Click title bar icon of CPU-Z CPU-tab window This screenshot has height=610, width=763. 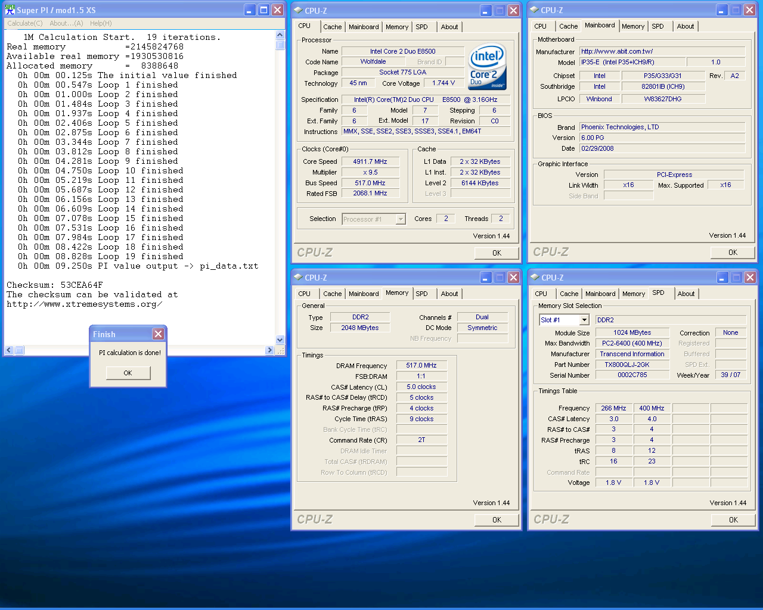[x=298, y=10]
